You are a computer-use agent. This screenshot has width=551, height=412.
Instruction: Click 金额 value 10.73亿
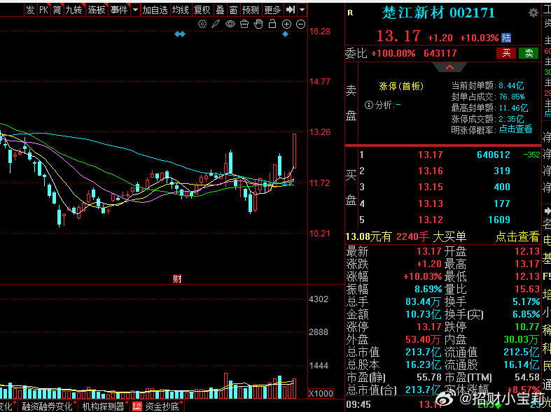click(423, 314)
